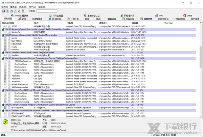Click the scrollbar down arrow
203x137 pixels.
pyautogui.click(x=201, y=116)
